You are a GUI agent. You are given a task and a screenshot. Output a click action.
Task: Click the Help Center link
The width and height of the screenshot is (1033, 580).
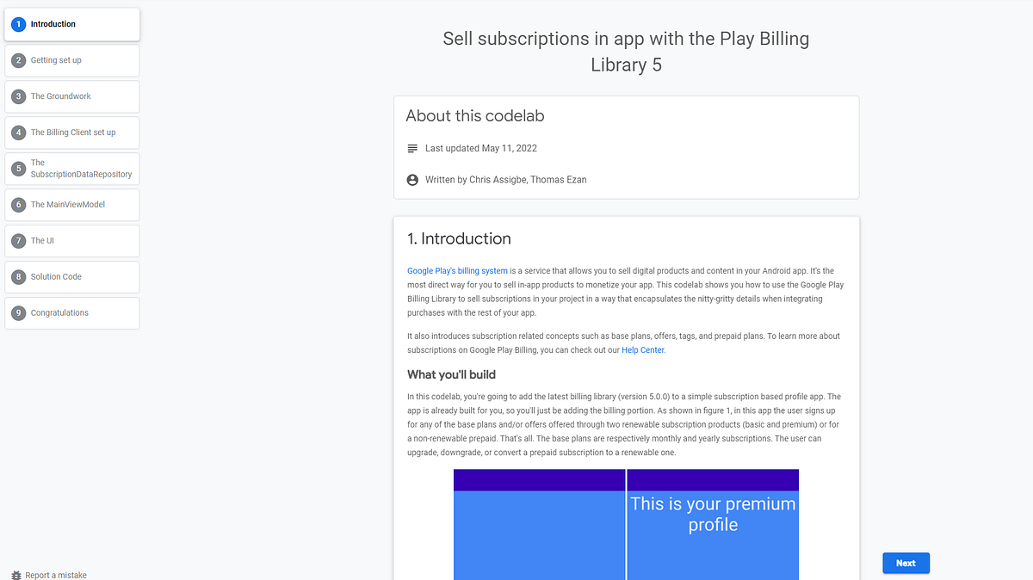pyautogui.click(x=642, y=350)
